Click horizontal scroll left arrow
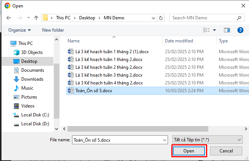Viewport: 249px width, 161px height. (64, 129)
